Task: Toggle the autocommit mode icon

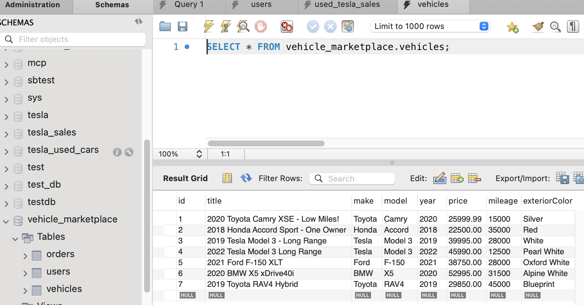Action: 348,26
